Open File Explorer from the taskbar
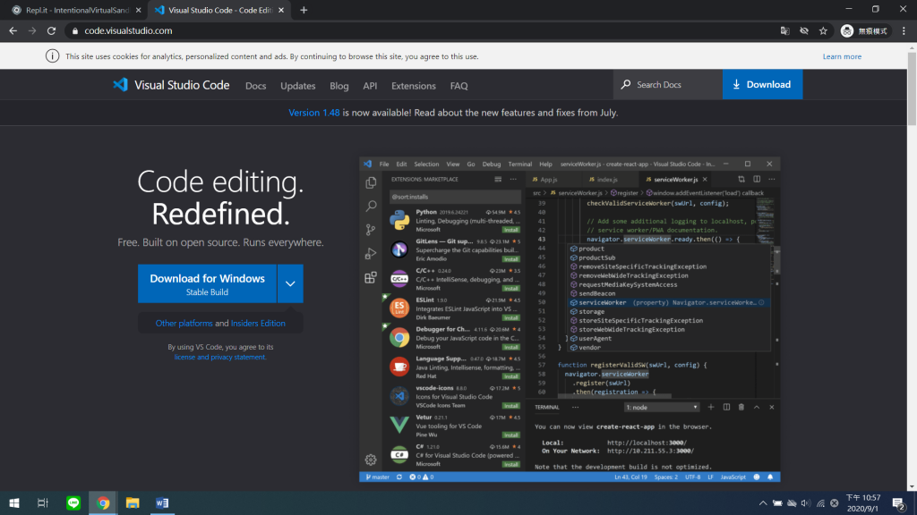The width and height of the screenshot is (917, 515). [x=133, y=503]
